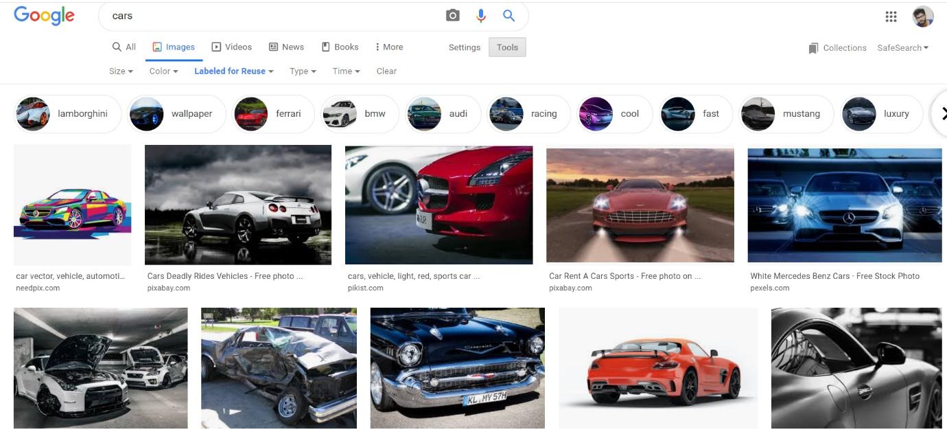Select the racing suggestion chip
The height and width of the screenshot is (432, 947).
click(x=528, y=114)
